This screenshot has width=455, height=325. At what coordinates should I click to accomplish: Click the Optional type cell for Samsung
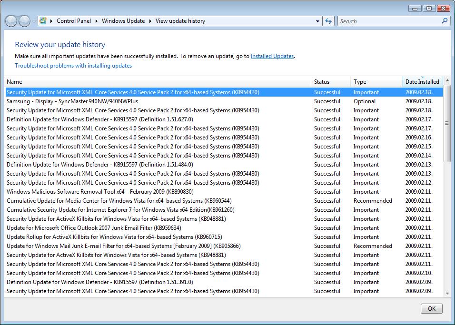[x=365, y=101]
